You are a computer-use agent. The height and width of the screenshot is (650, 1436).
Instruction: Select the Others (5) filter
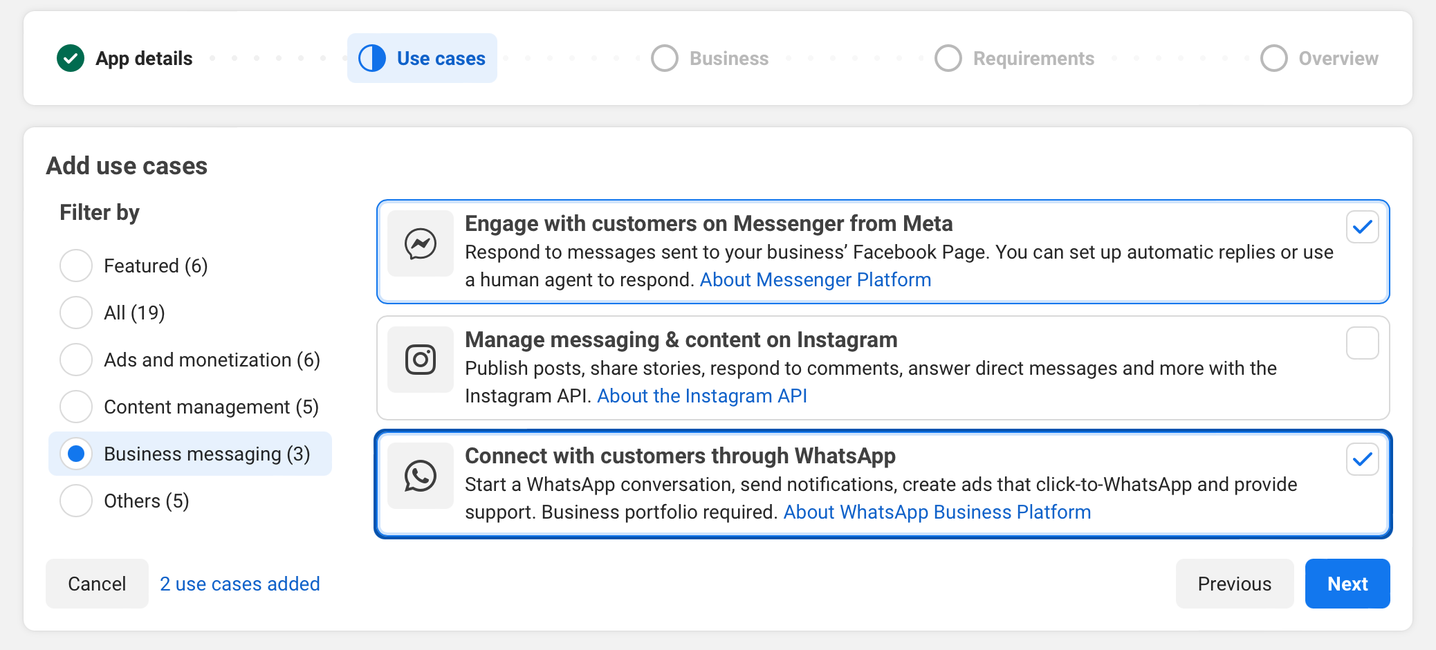point(76,501)
